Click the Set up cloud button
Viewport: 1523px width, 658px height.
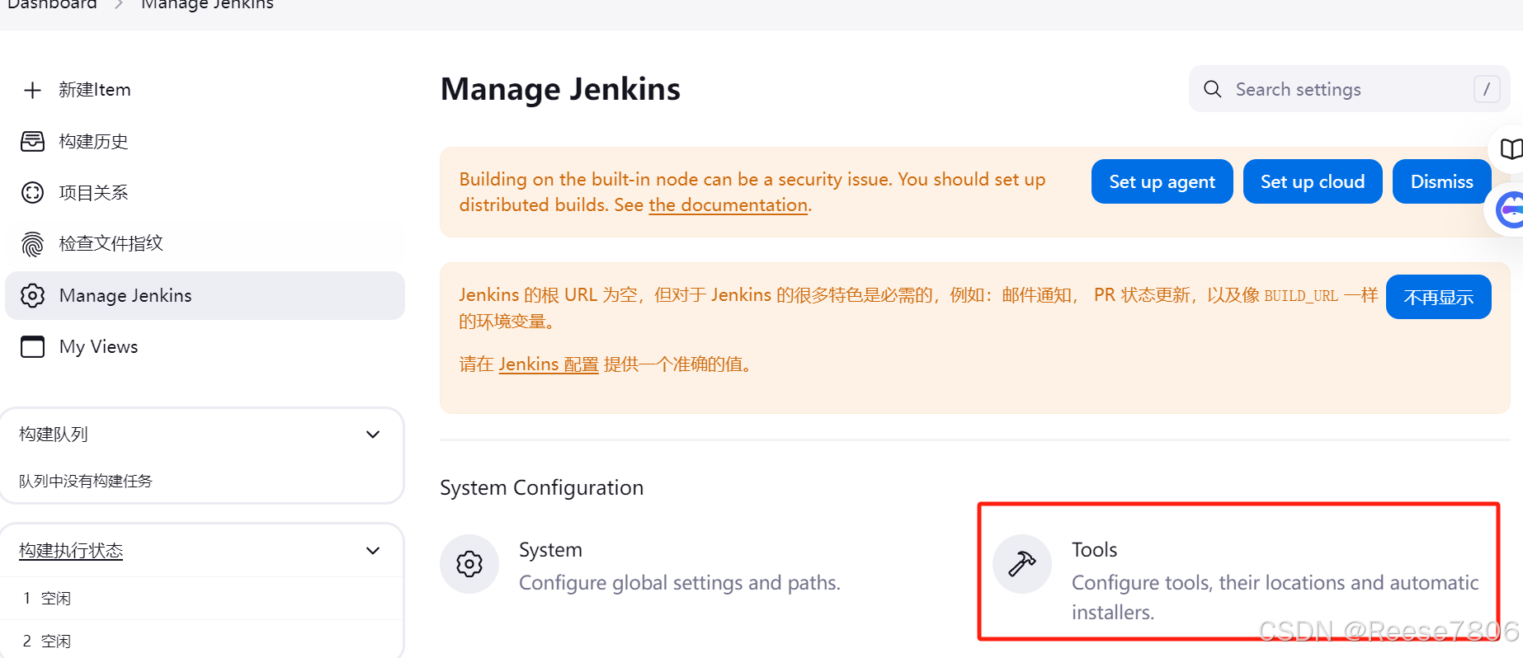(x=1313, y=181)
